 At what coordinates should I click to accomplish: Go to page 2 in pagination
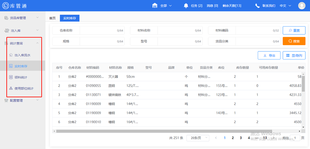[233, 138]
